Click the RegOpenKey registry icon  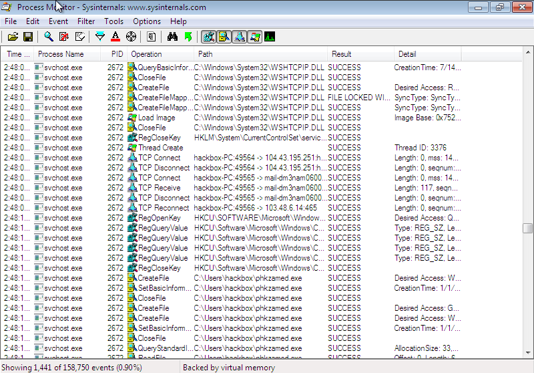132,218
